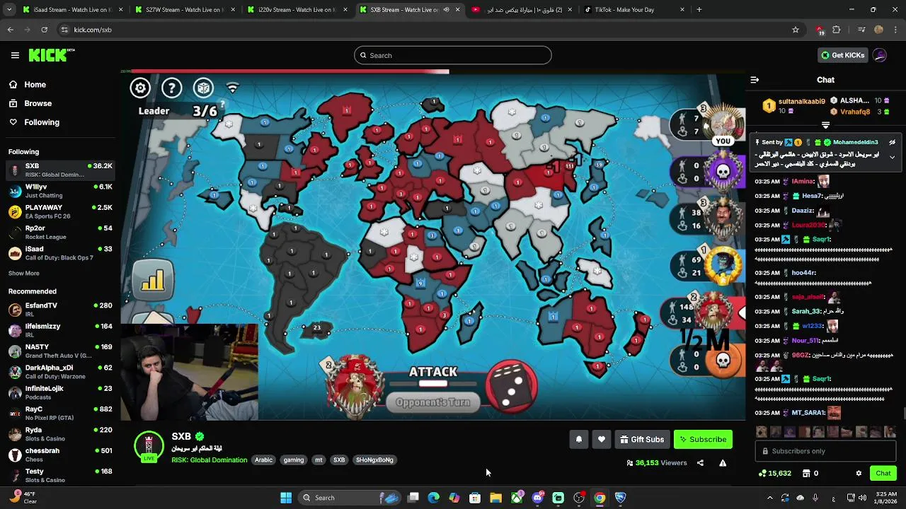Image resolution: width=906 pixels, height=509 pixels.
Task: Reload the page in browser
Action: (44, 30)
